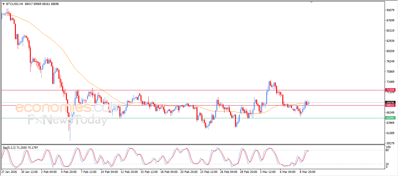Click the 2 Feb 04:00 time label

(49, 172)
